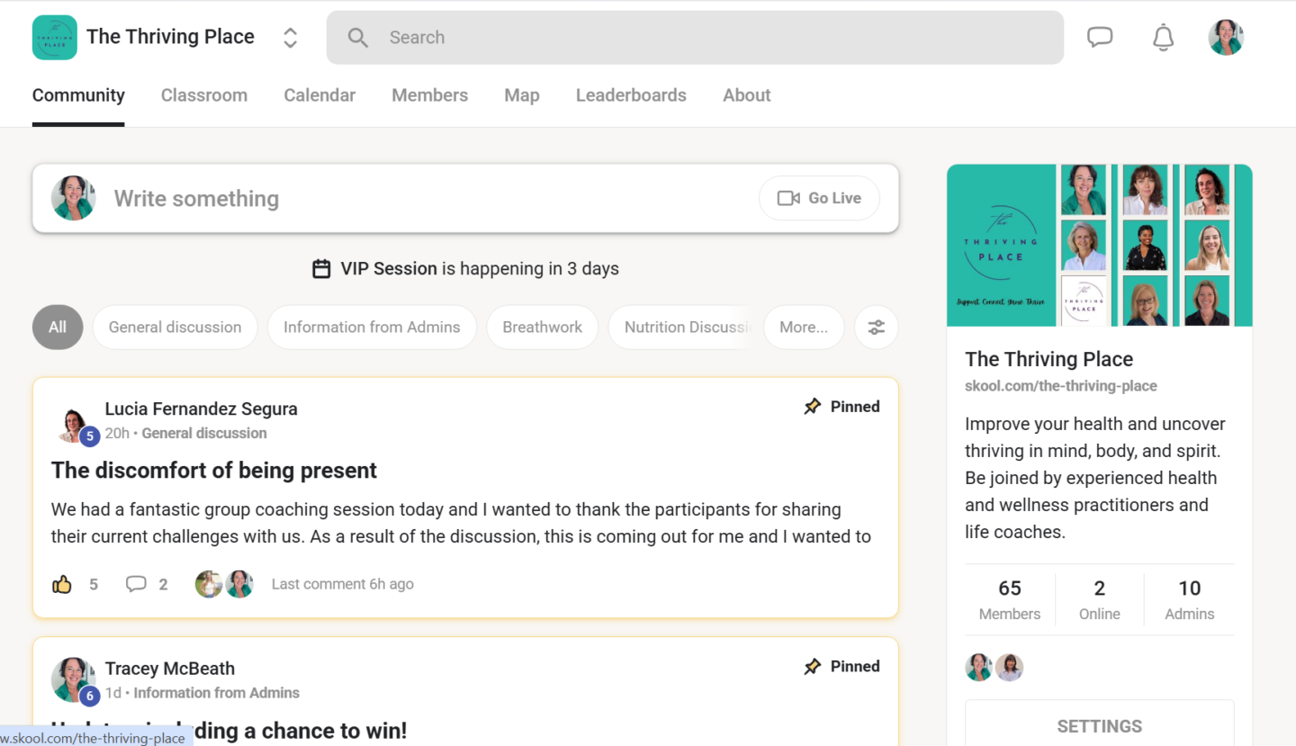View the Leaderboards tab
Image resolution: width=1296 pixels, height=746 pixels.
coord(631,95)
